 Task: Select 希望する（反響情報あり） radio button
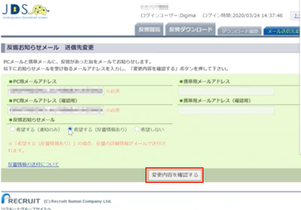(x=70, y=129)
